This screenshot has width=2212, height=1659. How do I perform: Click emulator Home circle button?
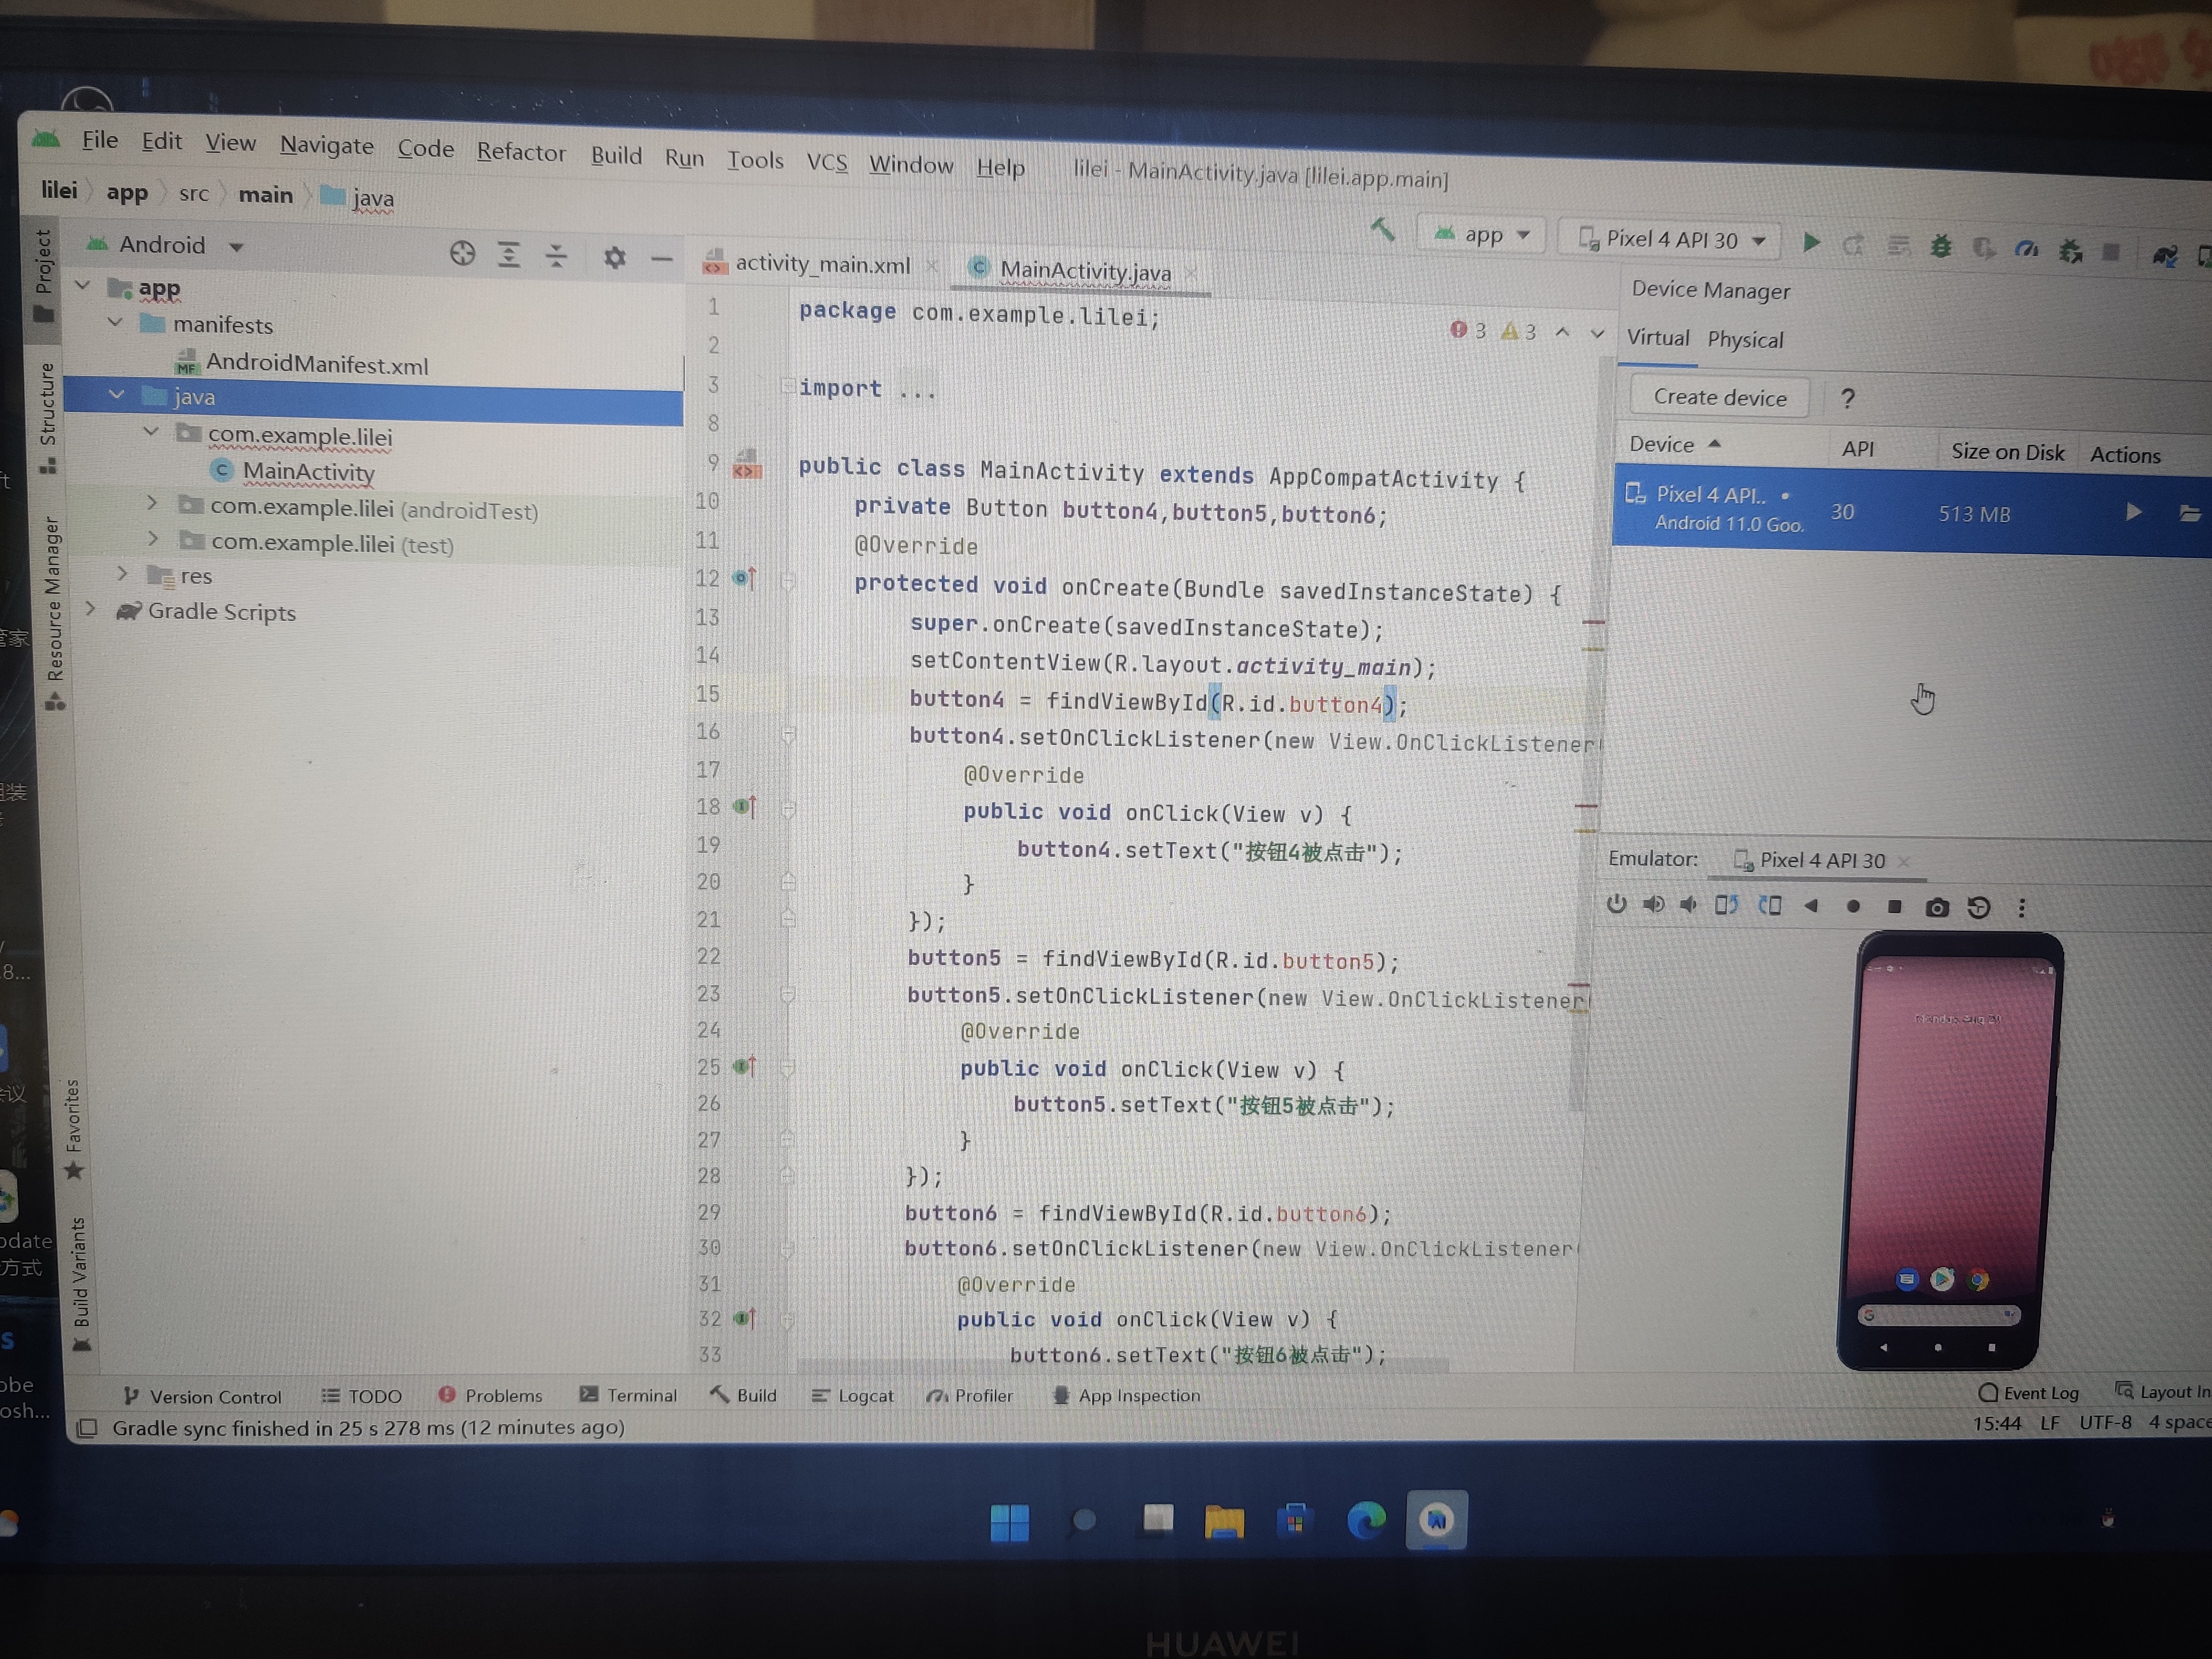coord(1853,907)
